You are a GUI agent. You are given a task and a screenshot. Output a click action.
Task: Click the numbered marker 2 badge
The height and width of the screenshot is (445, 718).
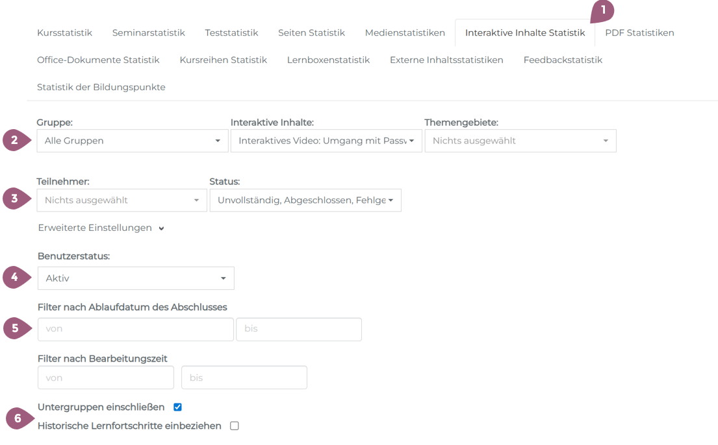click(x=14, y=140)
